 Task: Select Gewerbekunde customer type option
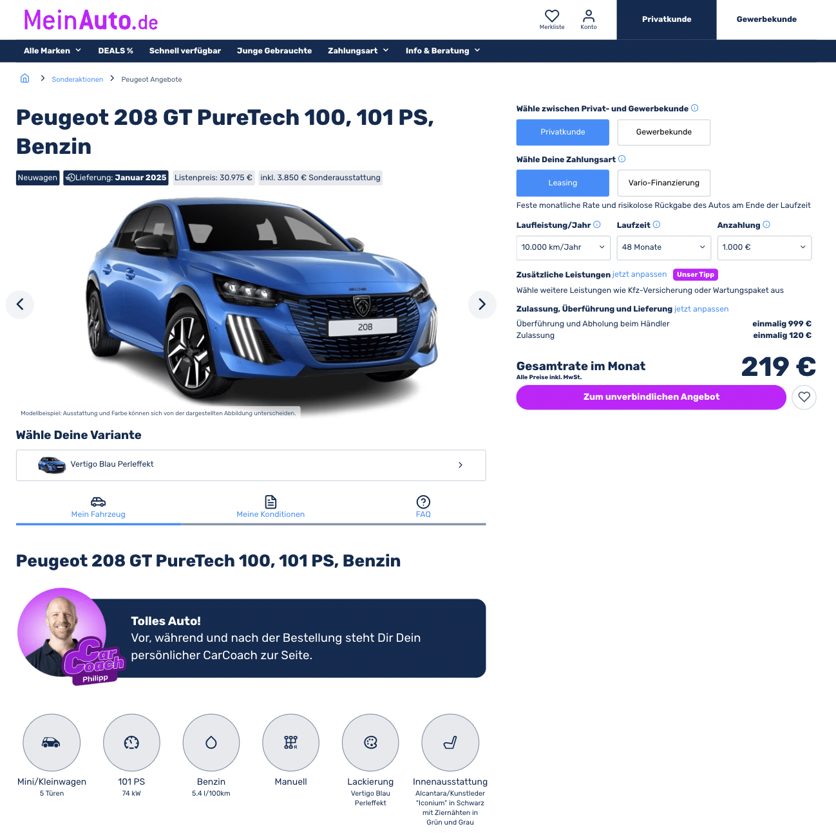[x=664, y=132]
